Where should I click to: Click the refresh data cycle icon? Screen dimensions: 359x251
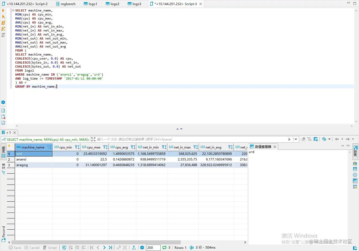(324, 139)
